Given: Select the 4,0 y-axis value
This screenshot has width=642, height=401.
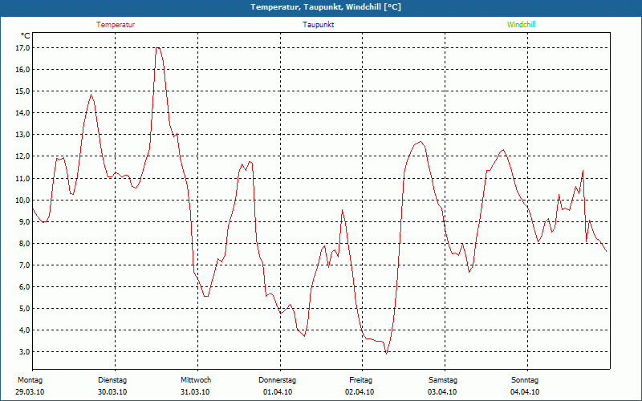Looking at the screenshot, I should pos(25,330).
